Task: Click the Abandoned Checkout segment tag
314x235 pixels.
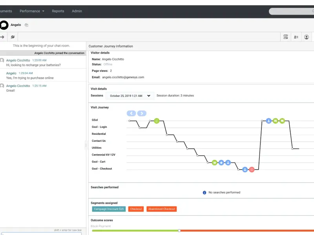Action: click(x=162, y=209)
